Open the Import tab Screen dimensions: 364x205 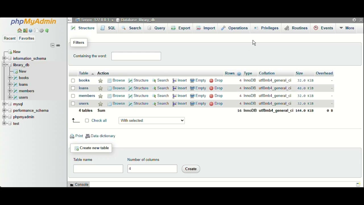pos(206,28)
